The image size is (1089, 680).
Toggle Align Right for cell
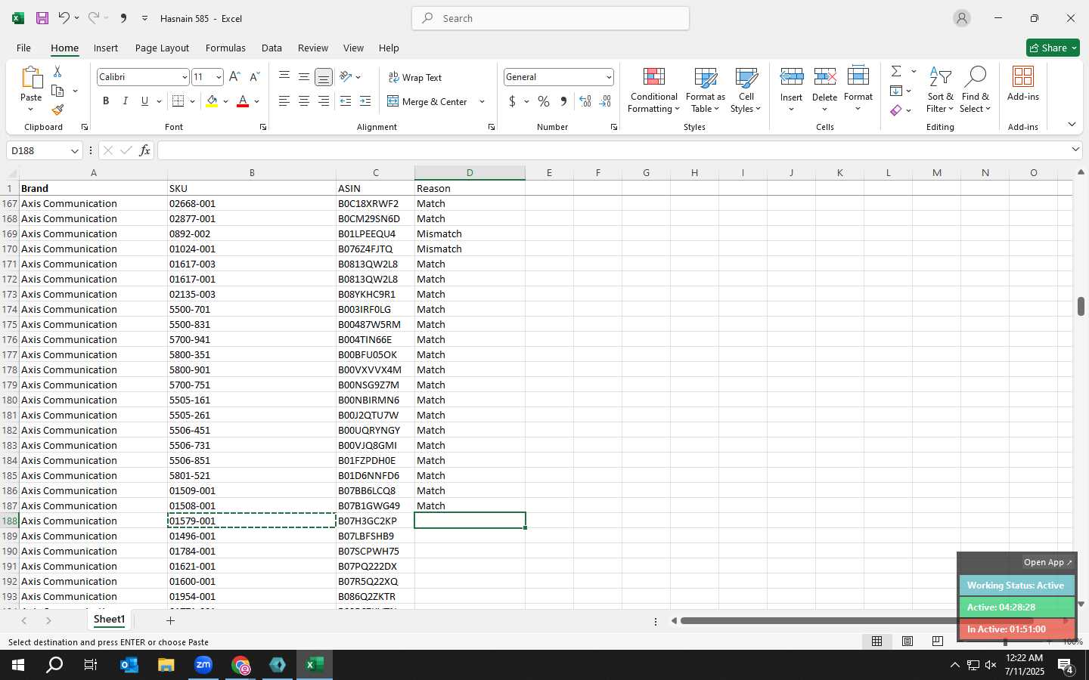(x=323, y=101)
